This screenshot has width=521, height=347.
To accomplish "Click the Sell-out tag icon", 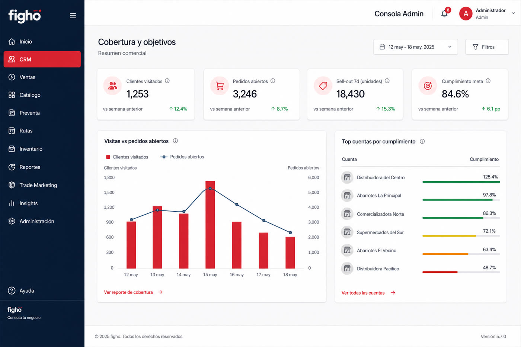I will tap(323, 86).
